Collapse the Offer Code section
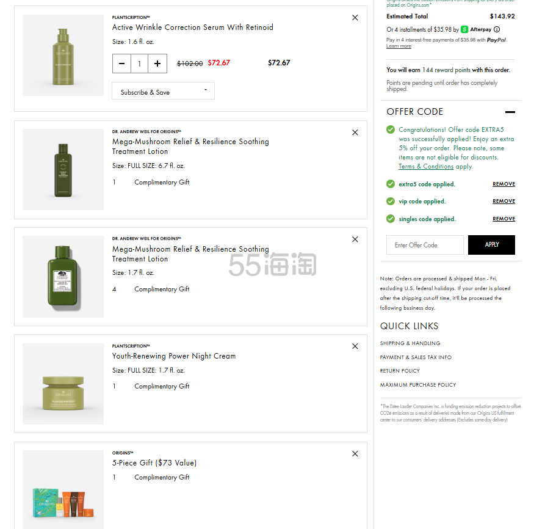The image size is (545, 529). coord(510,112)
